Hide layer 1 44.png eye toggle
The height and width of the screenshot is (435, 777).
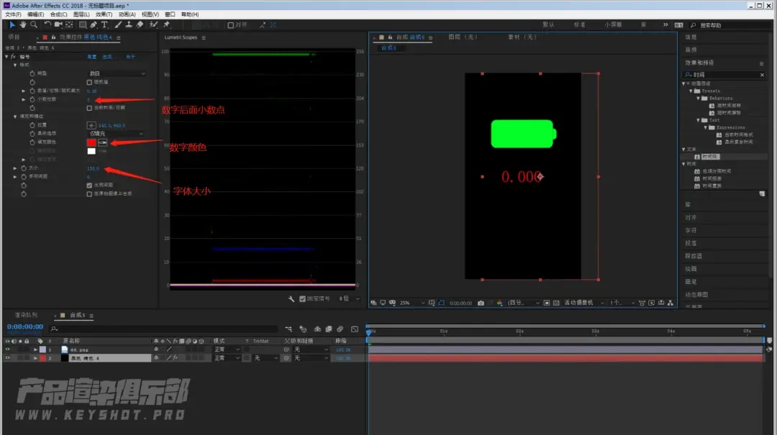pos(7,349)
